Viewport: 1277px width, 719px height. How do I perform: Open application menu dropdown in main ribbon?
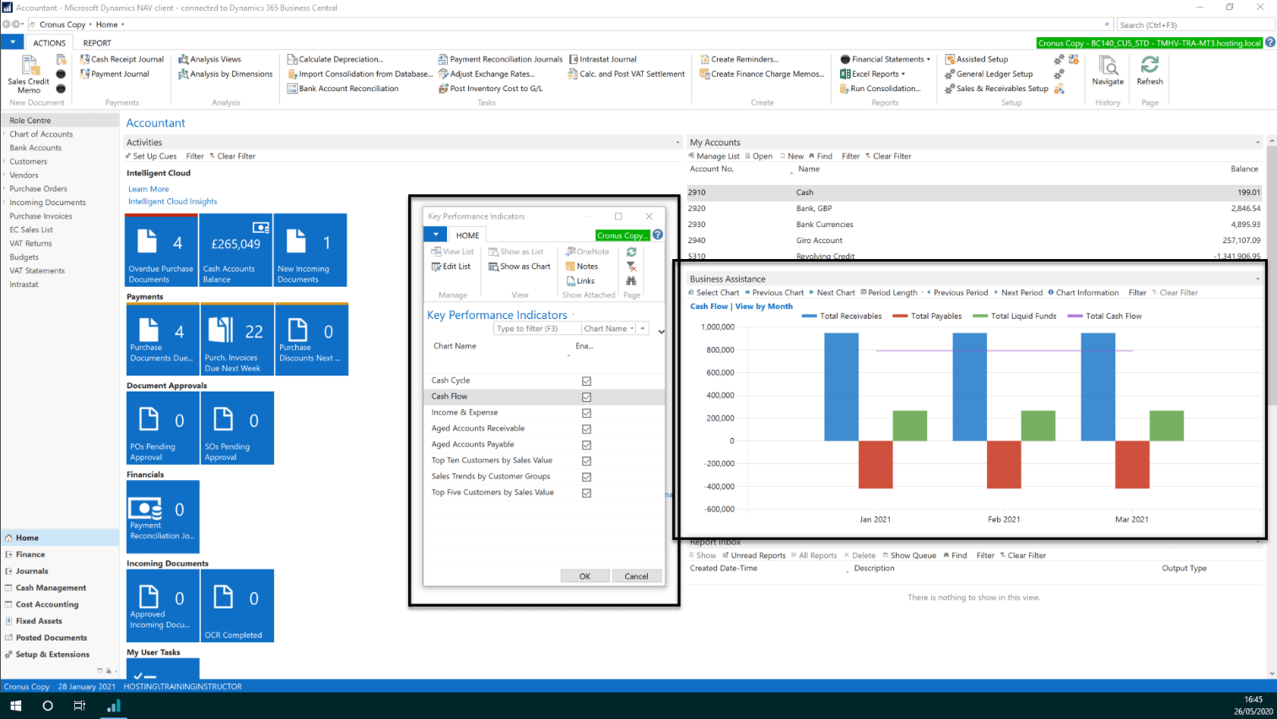[13, 42]
